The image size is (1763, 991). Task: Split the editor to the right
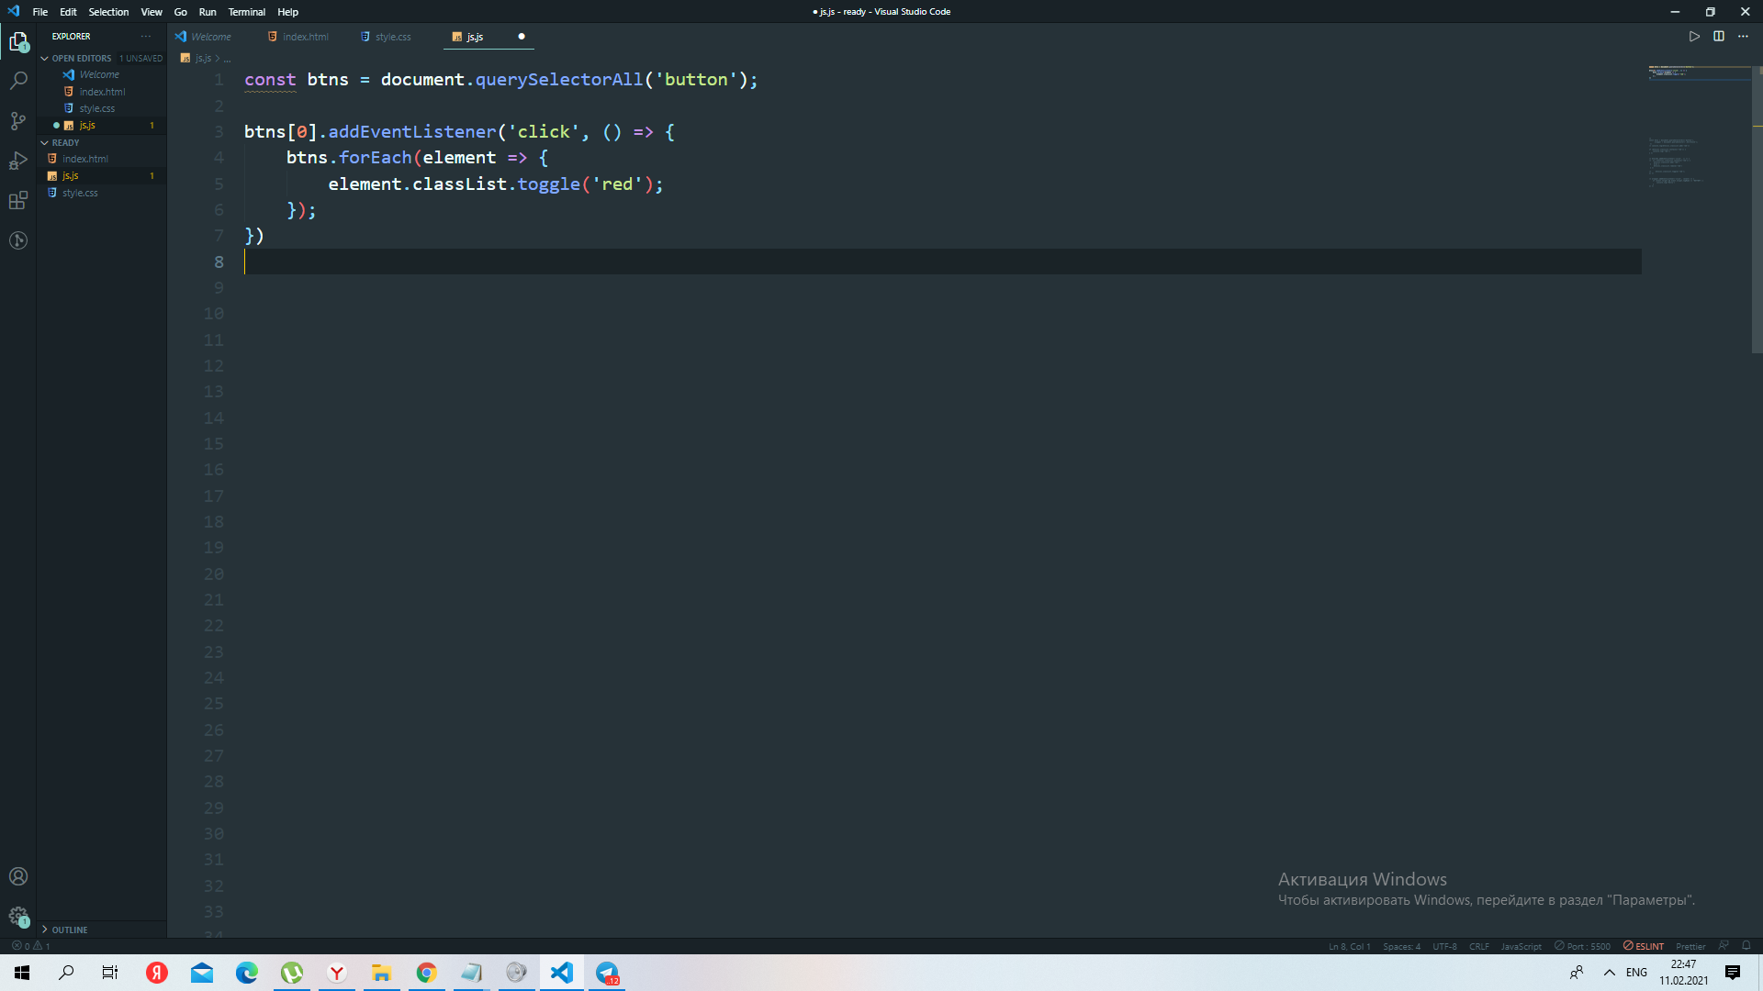1719,37
